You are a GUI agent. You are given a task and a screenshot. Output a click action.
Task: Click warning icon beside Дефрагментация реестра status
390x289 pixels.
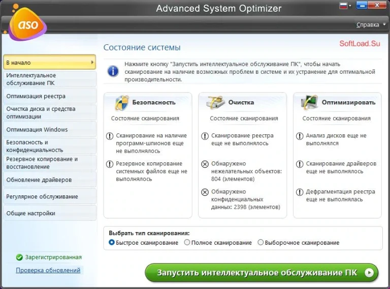[300, 192]
